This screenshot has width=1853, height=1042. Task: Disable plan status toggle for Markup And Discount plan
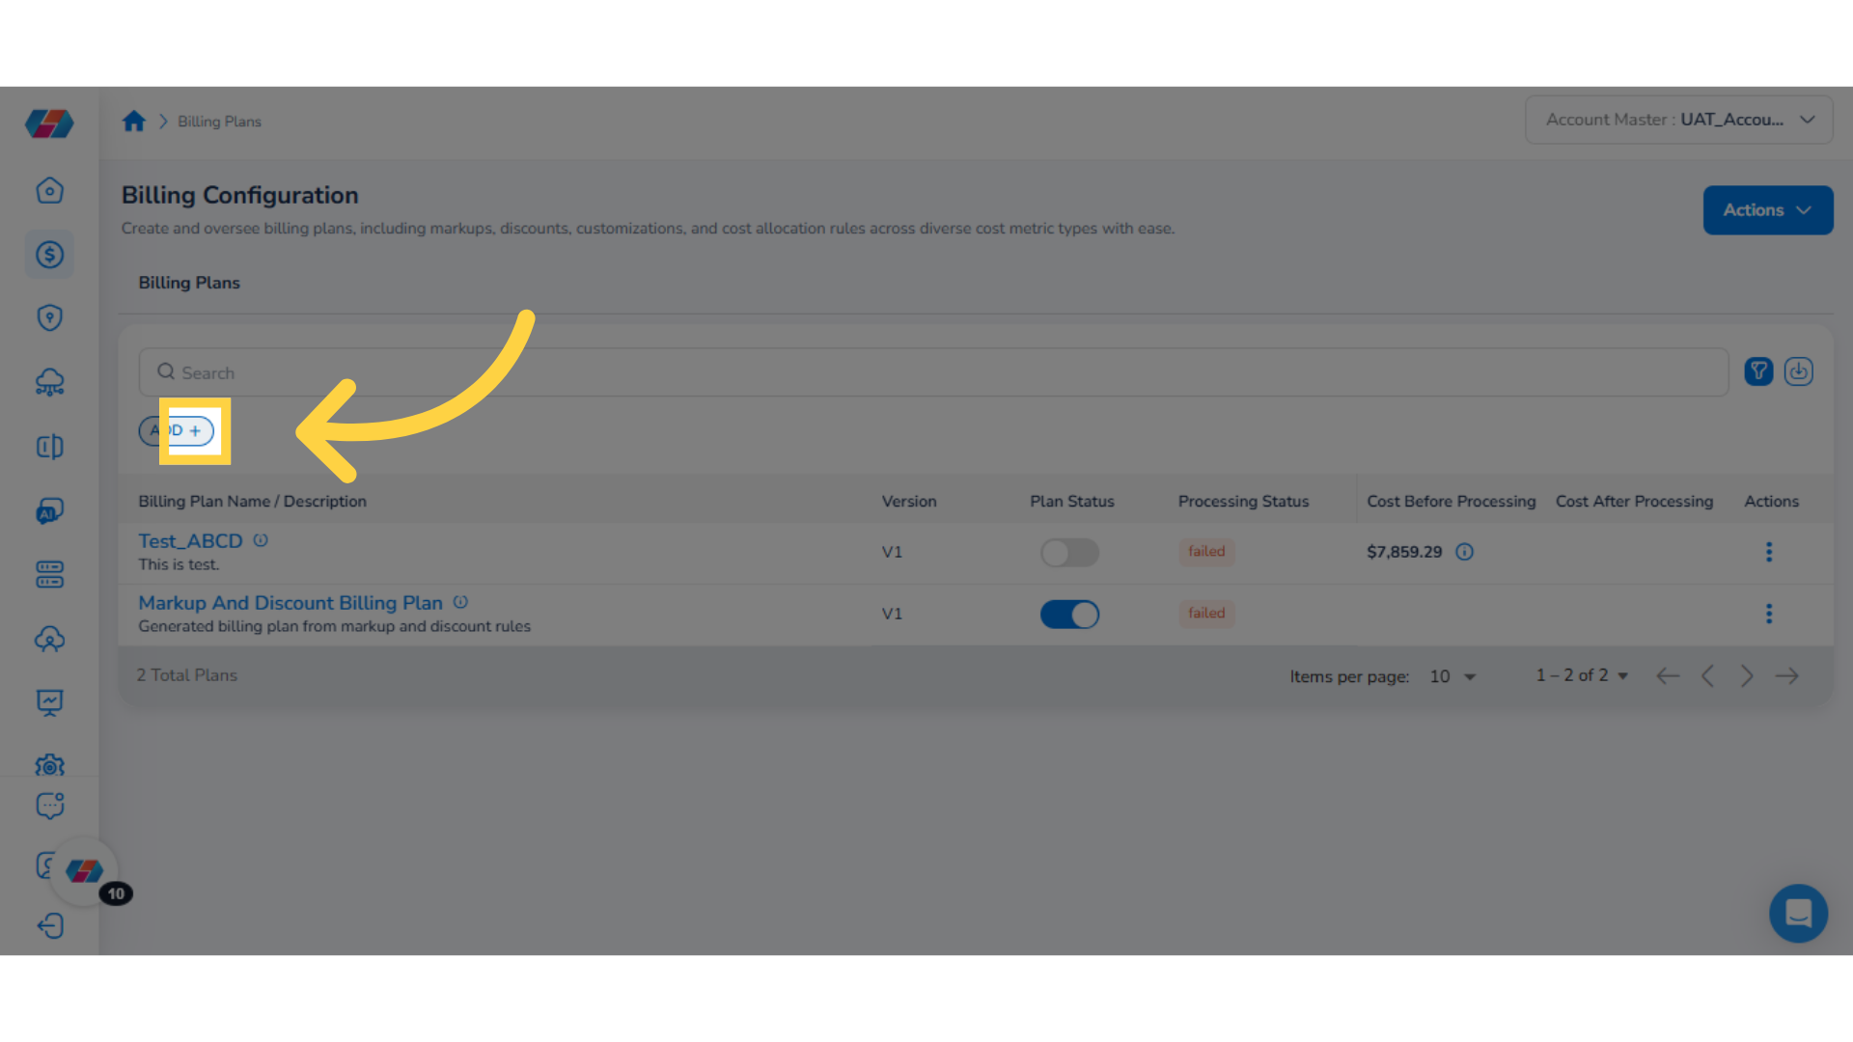tap(1069, 615)
